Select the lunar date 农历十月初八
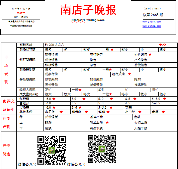Viewport: 178px width, 169px height. (21, 17)
